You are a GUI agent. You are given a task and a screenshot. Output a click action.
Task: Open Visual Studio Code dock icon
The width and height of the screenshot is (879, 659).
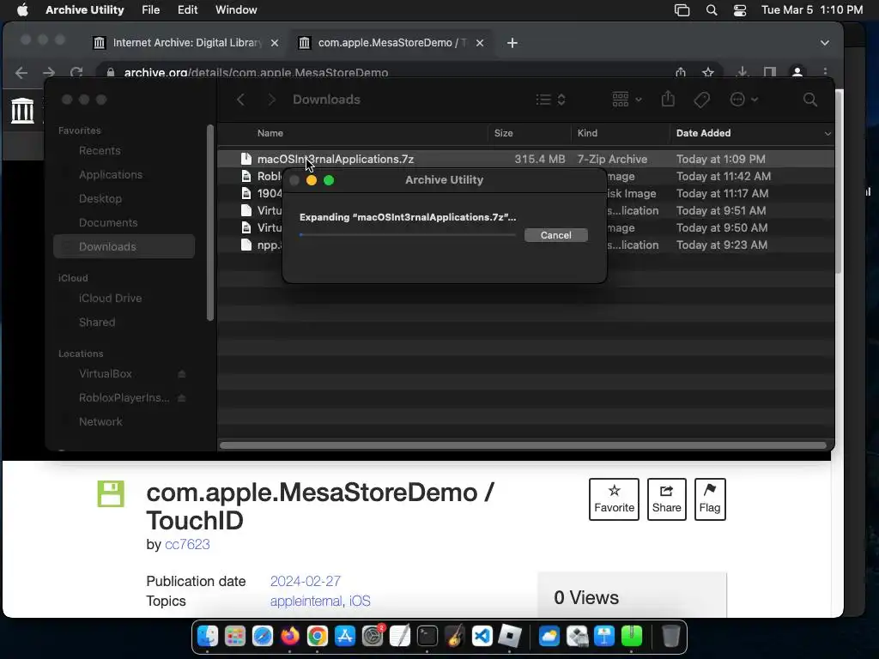tap(482, 637)
